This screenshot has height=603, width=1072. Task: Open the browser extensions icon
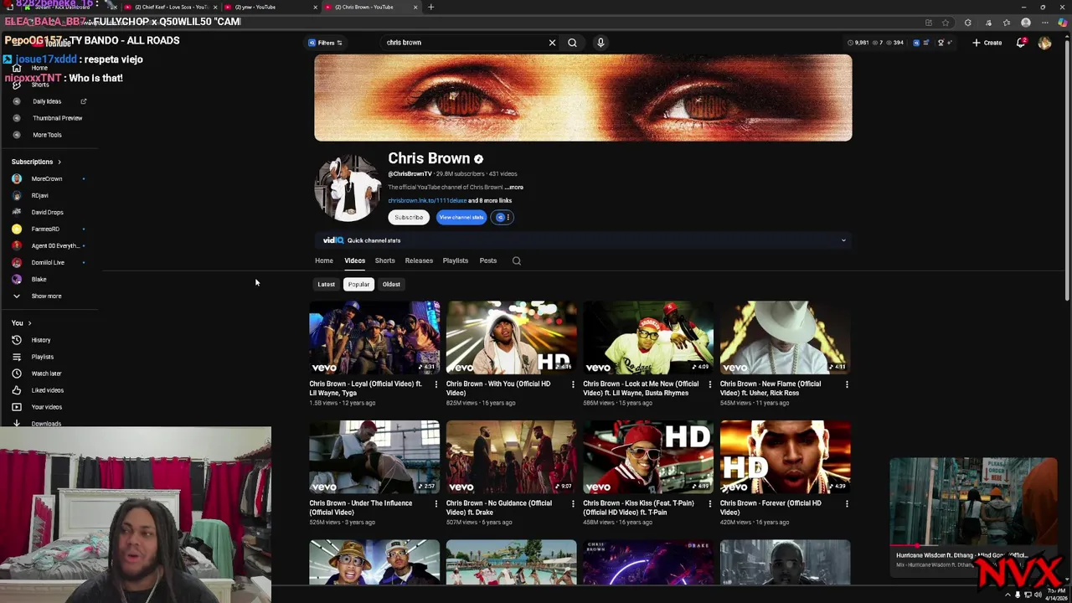(x=968, y=23)
